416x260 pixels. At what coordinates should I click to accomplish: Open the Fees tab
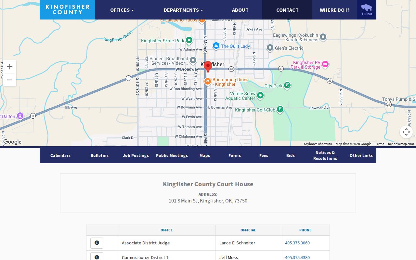pos(264,156)
